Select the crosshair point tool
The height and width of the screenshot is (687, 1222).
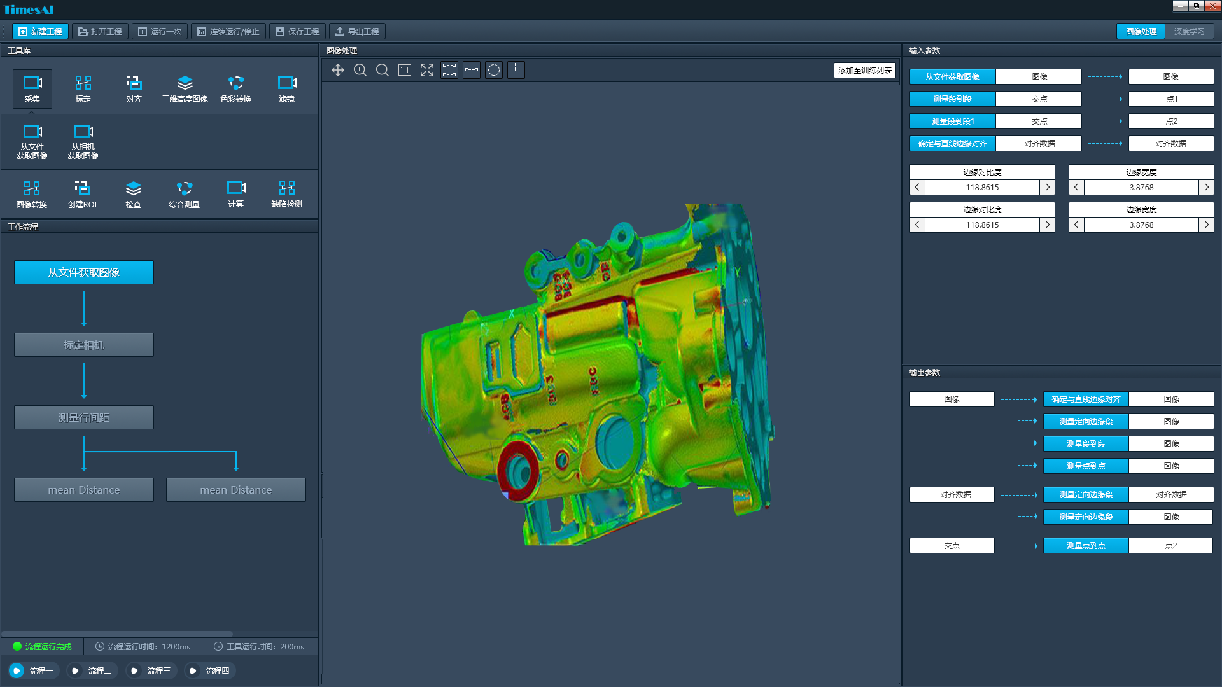point(516,70)
